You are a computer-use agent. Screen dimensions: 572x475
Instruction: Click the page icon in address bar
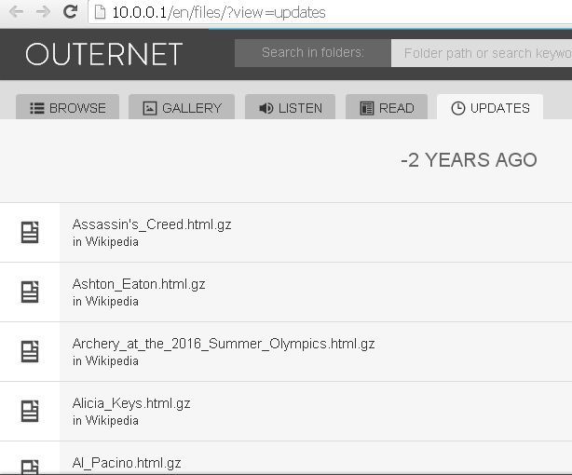tap(100, 12)
